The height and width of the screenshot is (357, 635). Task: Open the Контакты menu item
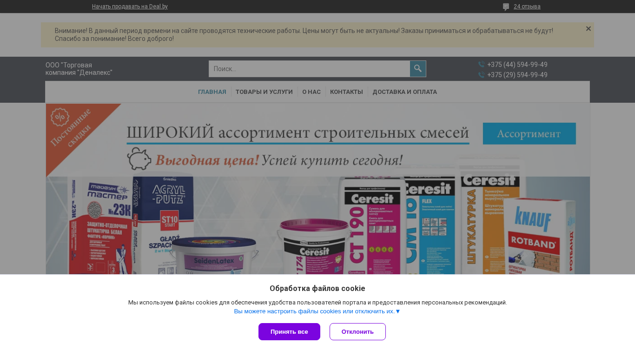coord(346,92)
